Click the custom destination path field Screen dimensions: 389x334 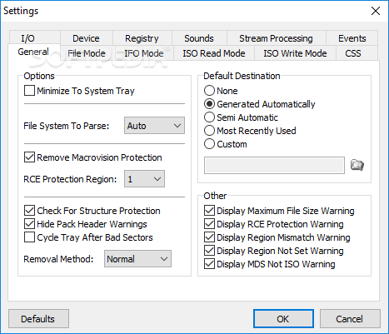274,165
